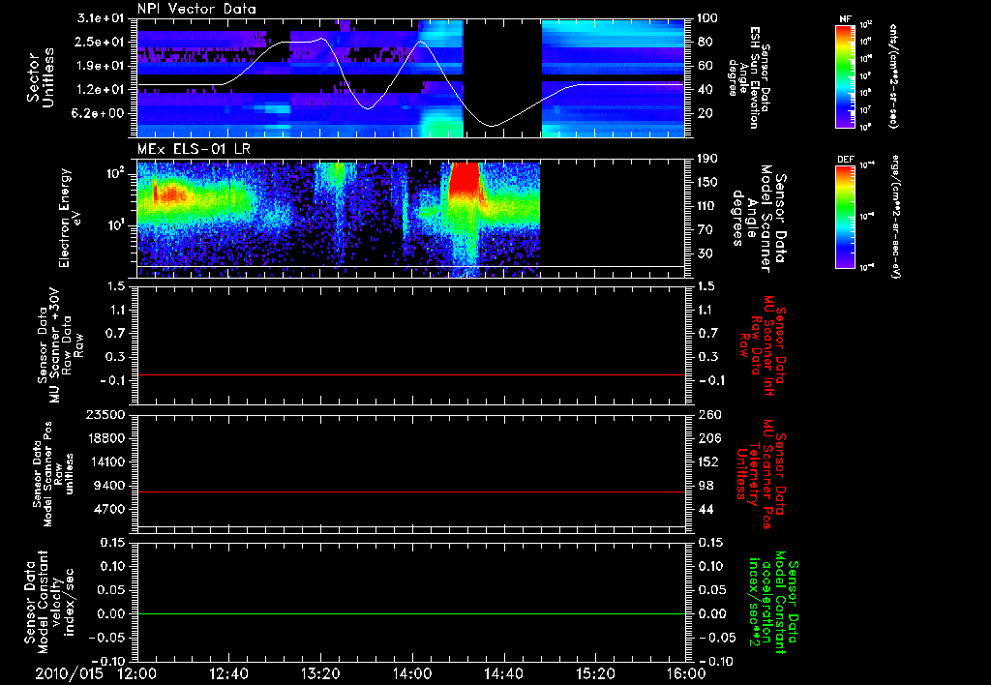Select the 'NPI Vector Data' panel title
Viewport: 991px width, 685px height.
[197, 9]
